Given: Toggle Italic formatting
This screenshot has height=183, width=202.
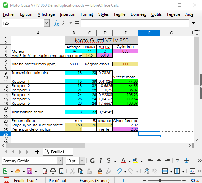Looking at the screenshot, I should click(x=101, y=161).
